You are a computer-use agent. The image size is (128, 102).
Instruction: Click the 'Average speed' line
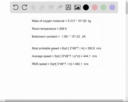(64, 56)
